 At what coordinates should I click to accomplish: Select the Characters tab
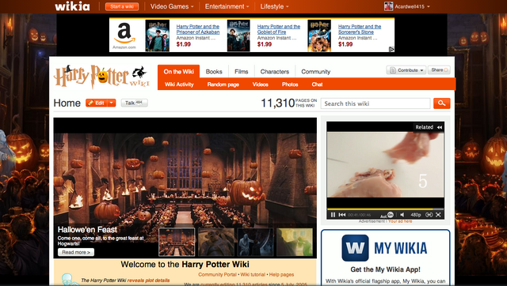click(x=275, y=72)
